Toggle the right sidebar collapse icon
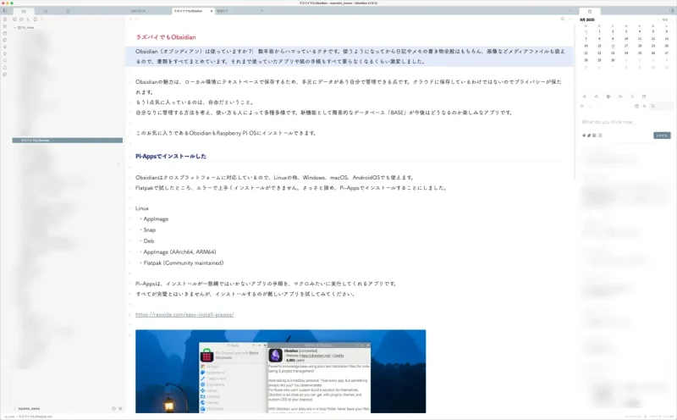677x420 pixels. (672, 11)
